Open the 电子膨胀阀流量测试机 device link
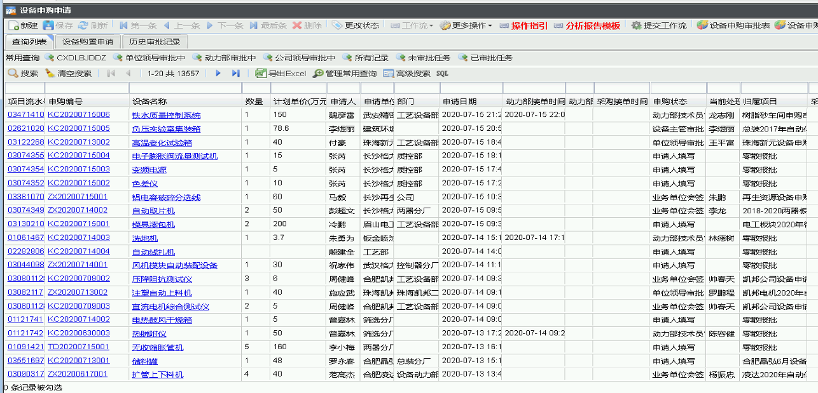Viewport: 818px width, 393px height. 175,156
